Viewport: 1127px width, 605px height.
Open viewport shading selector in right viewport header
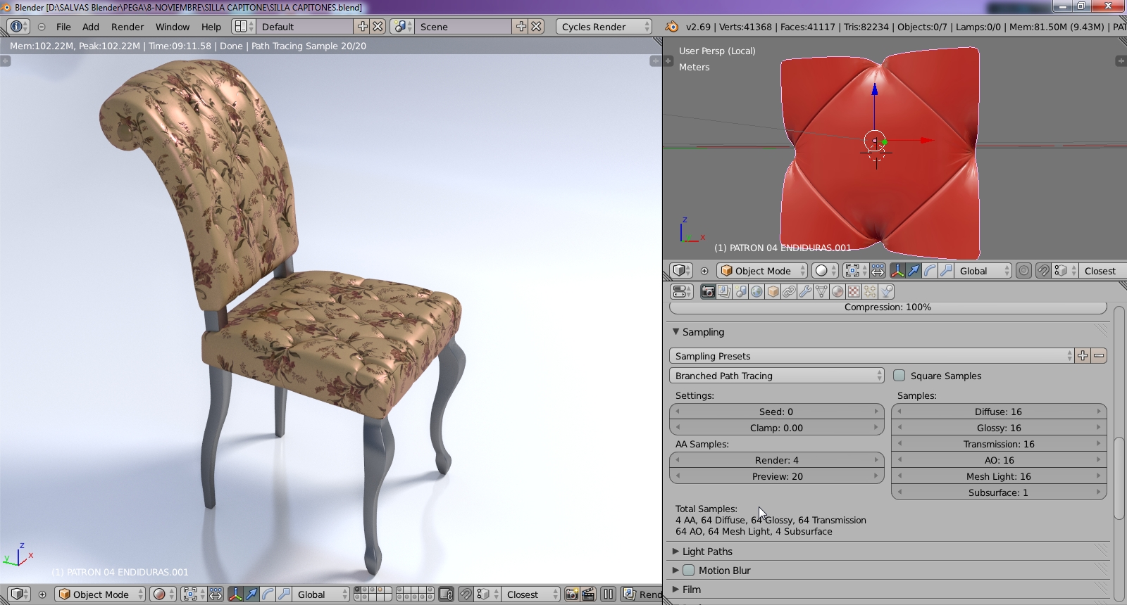[x=825, y=271]
